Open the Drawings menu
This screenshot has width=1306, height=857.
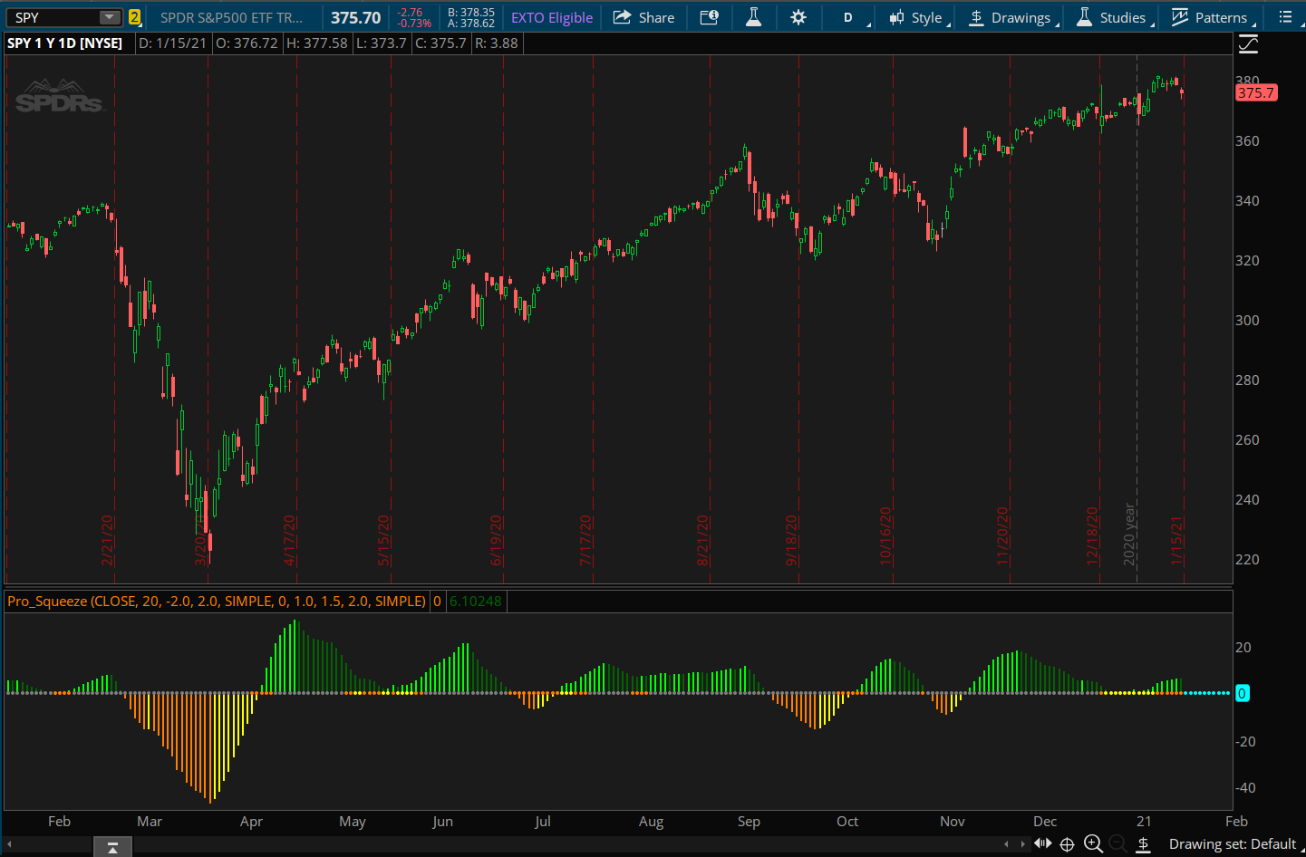coord(1011,17)
